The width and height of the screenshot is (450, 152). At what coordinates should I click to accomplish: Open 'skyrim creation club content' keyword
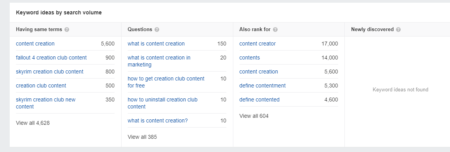[x=50, y=72]
